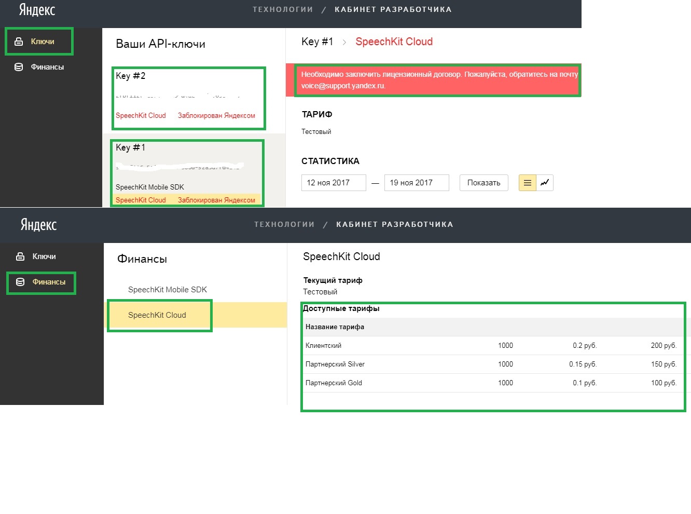This screenshot has width=691, height=514.
Task: Click the СТАТИСТИКА heading
Action: [330, 161]
